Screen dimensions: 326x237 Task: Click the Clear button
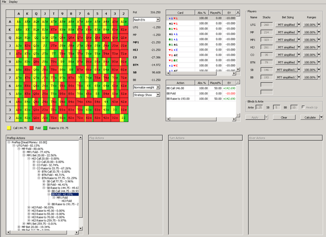(284, 118)
